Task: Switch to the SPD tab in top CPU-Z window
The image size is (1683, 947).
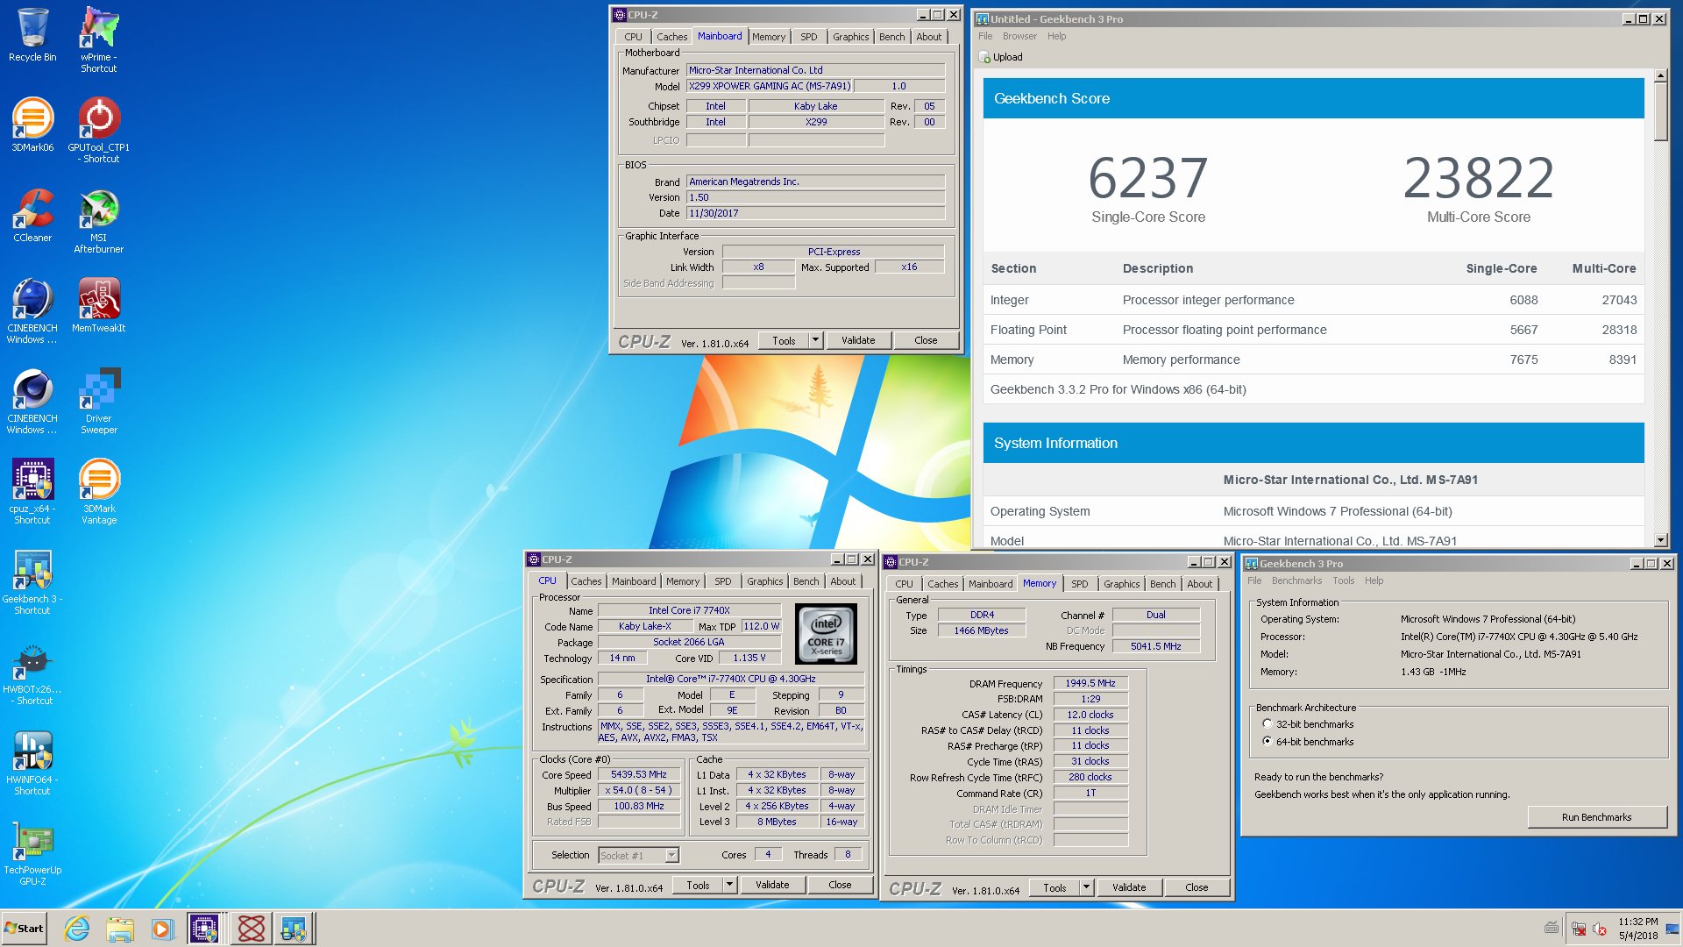Action: click(x=808, y=37)
